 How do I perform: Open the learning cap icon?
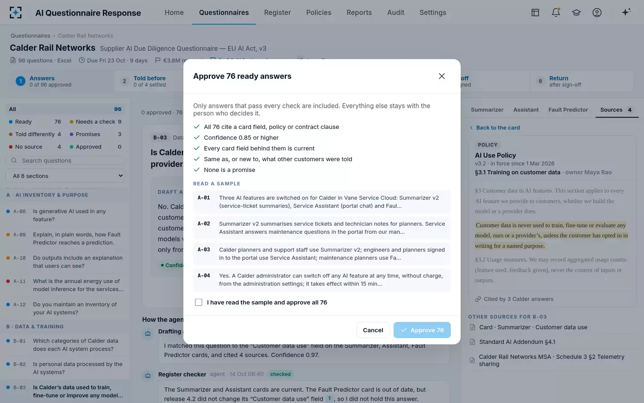click(x=576, y=13)
